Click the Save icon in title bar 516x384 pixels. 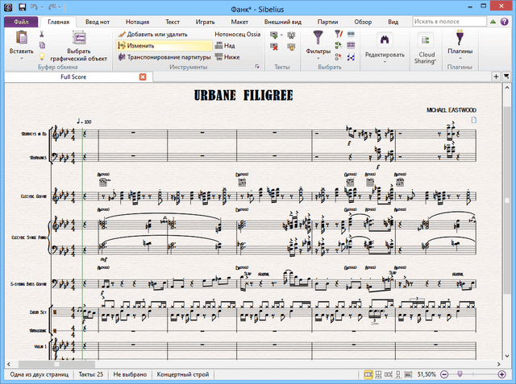click(22, 7)
